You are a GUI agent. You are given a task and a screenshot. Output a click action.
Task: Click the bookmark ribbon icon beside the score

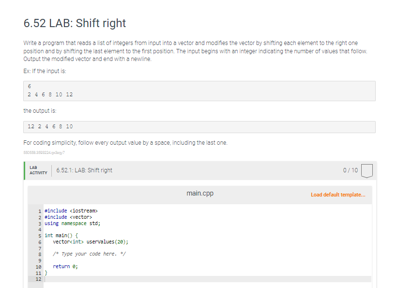366,170
